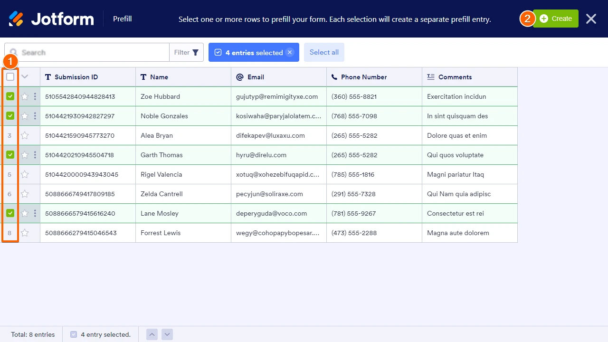Click the green Create button

pos(556,19)
